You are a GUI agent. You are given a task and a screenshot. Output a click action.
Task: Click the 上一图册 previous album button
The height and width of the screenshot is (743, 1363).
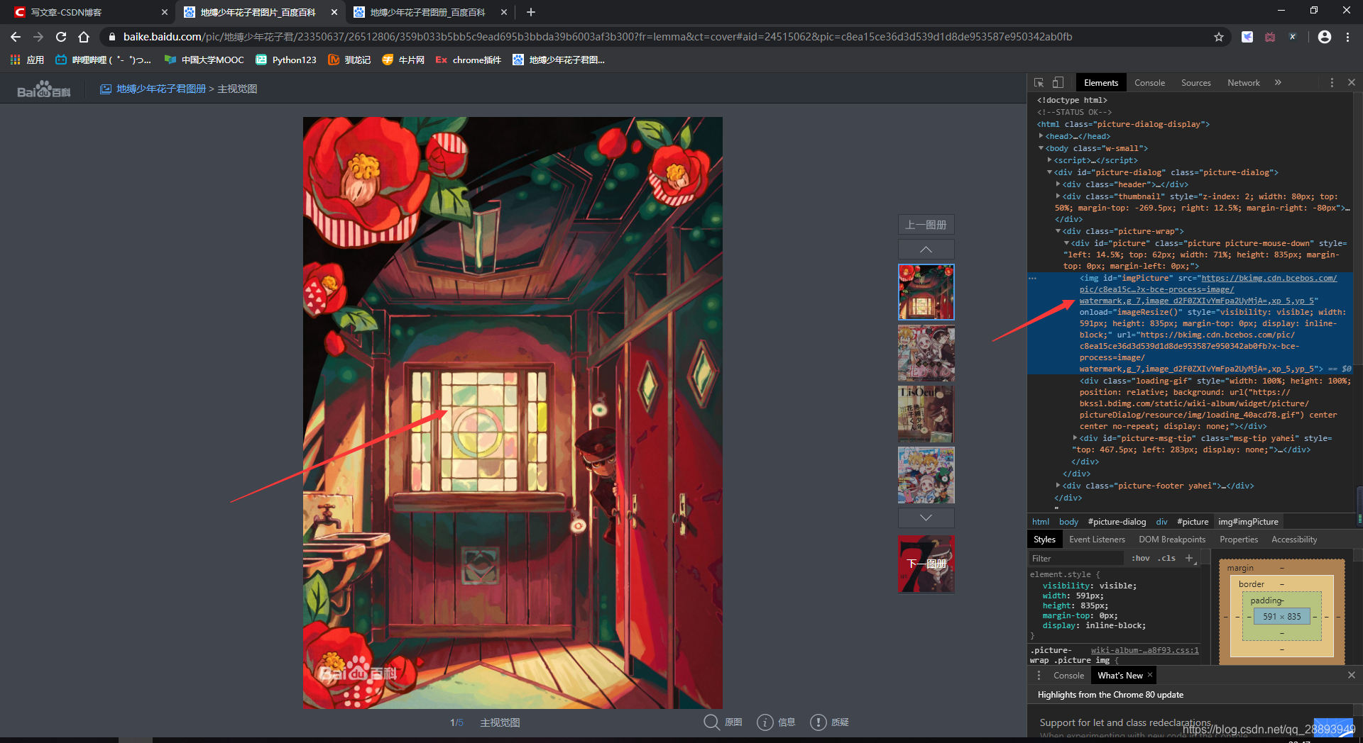pyautogui.click(x=926, y=225)
